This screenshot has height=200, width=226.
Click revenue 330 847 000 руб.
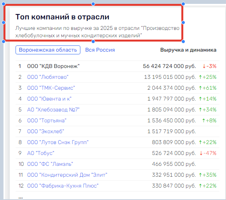click(x=174, y=186)
